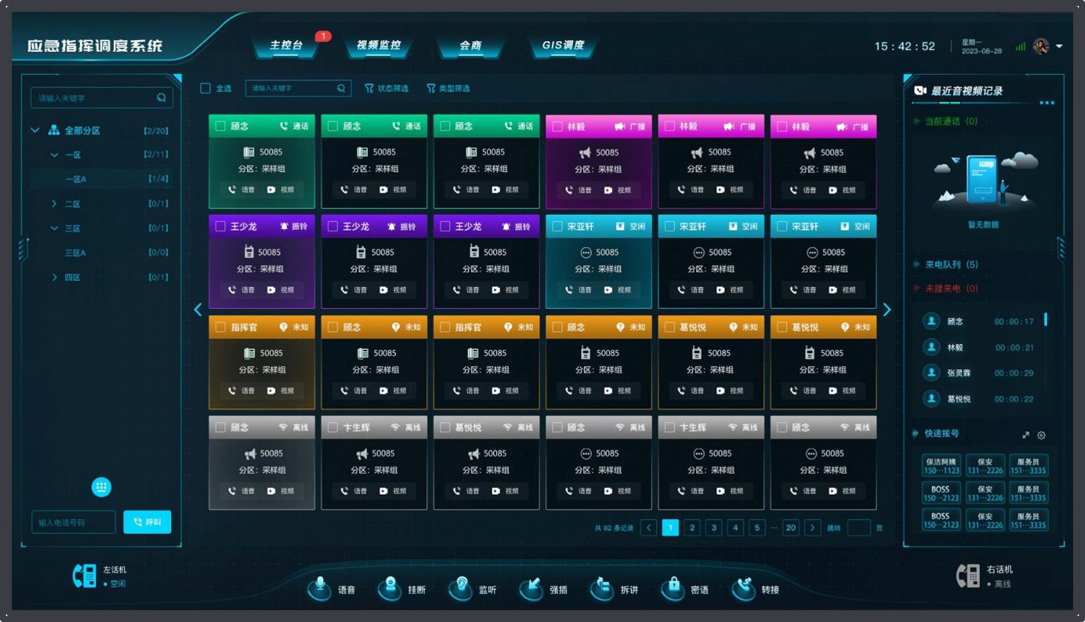
Task: Click the 语音 microphone icon in bottom toolbar
Action: point(320,588)
